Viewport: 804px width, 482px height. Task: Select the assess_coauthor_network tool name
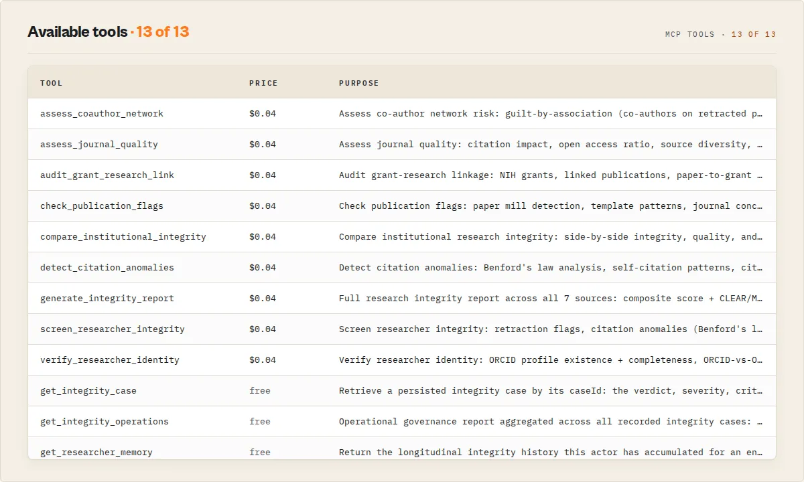click(x=102, y=113)
